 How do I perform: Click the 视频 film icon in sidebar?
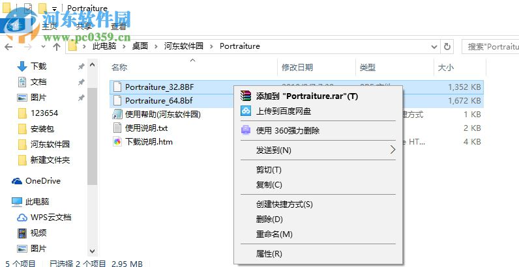click(22, 233)
